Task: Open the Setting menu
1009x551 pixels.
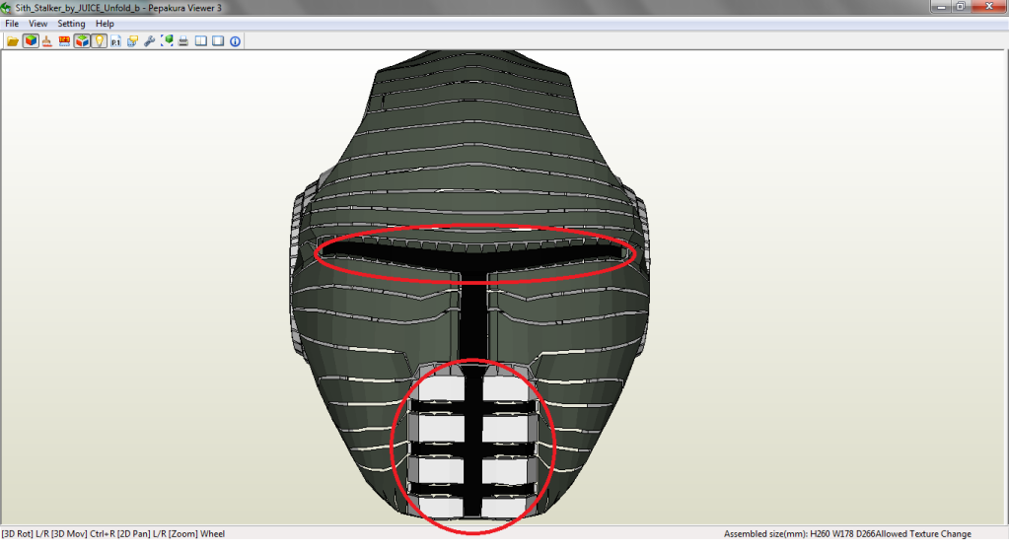Action: click(x=71, y=23)
